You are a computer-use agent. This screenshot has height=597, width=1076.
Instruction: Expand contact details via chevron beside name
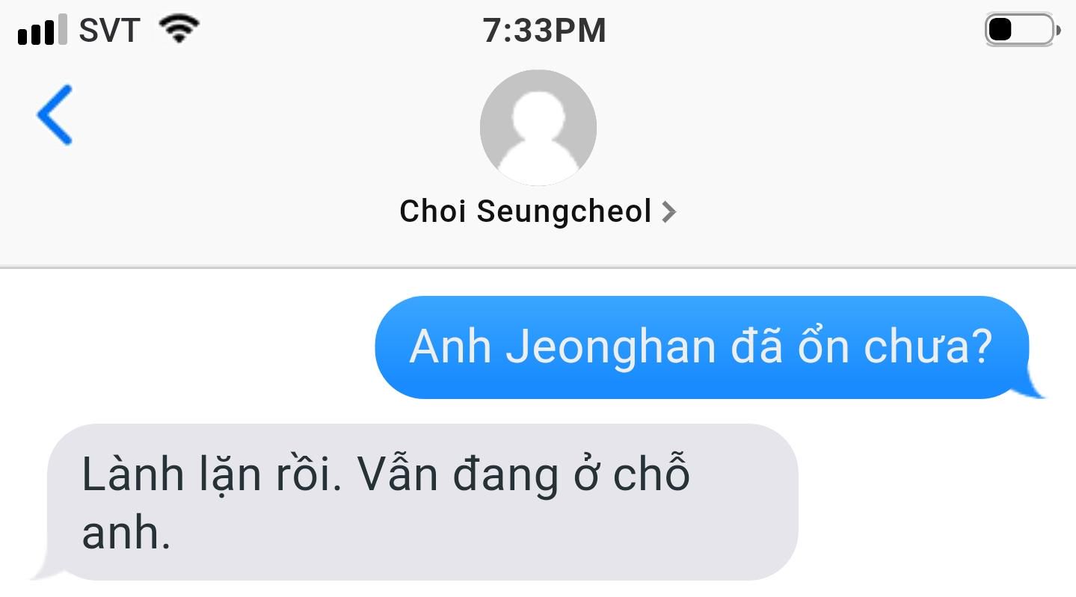click(x=668, y=212)
